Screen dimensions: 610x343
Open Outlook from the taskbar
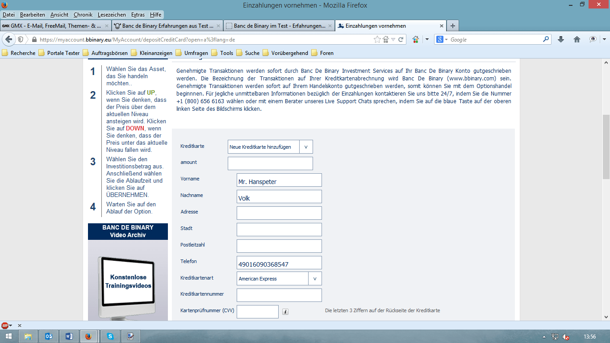click(x=49, y=336)
